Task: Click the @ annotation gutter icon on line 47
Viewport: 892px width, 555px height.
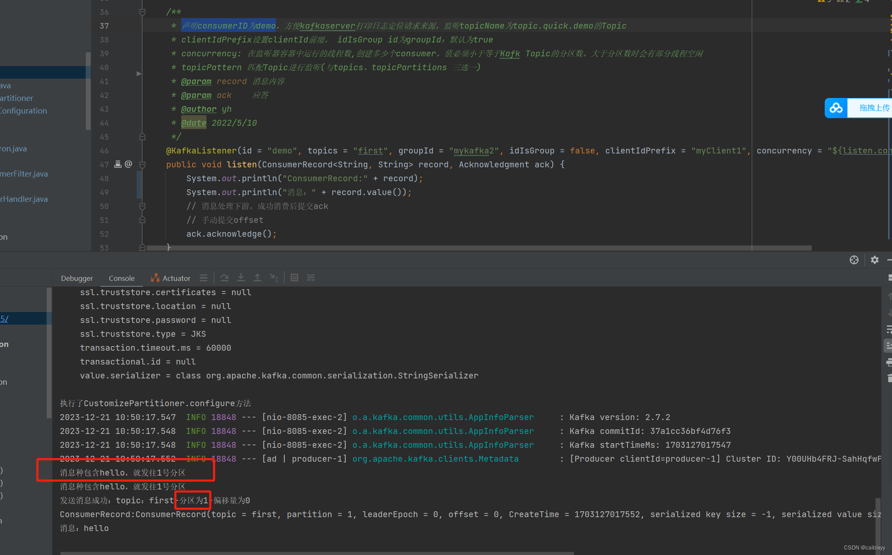Action: tap(128, 164)
